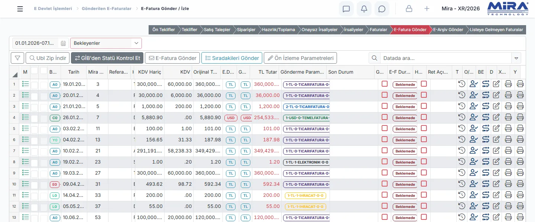This screenshot has height=222, width=535.
Task: Click the lock icon in header
Action: tap(409, 9)
